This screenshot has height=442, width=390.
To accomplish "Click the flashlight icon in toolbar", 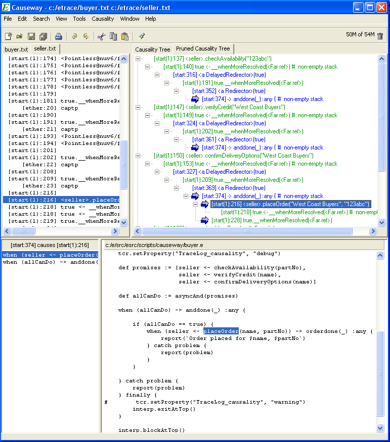I will 142,36.
